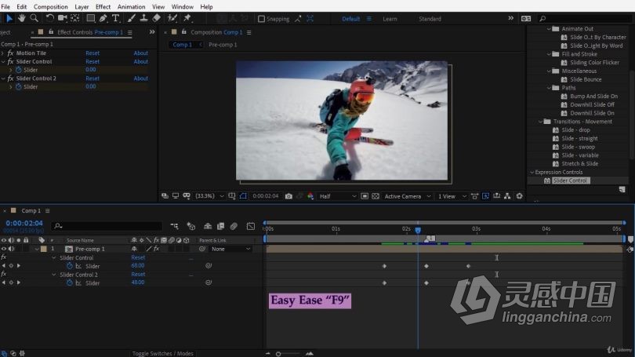Toggle Motion Blur enable icon in timeline
This screenshot has height=357, width=635.
tap(234, 226)
